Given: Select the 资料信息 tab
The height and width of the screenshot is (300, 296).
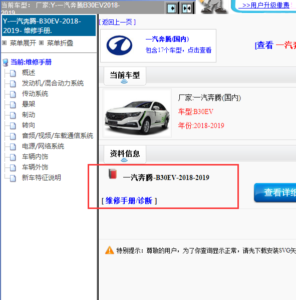Looking at the screenshot, I should (x=125, y=154).
